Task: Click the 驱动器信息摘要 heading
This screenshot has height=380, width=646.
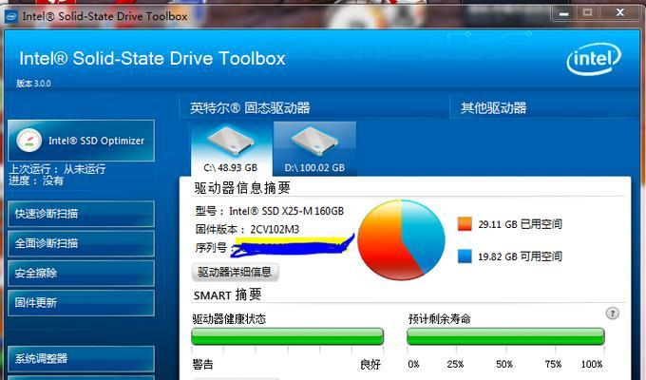Action: [x=242, y=188]
